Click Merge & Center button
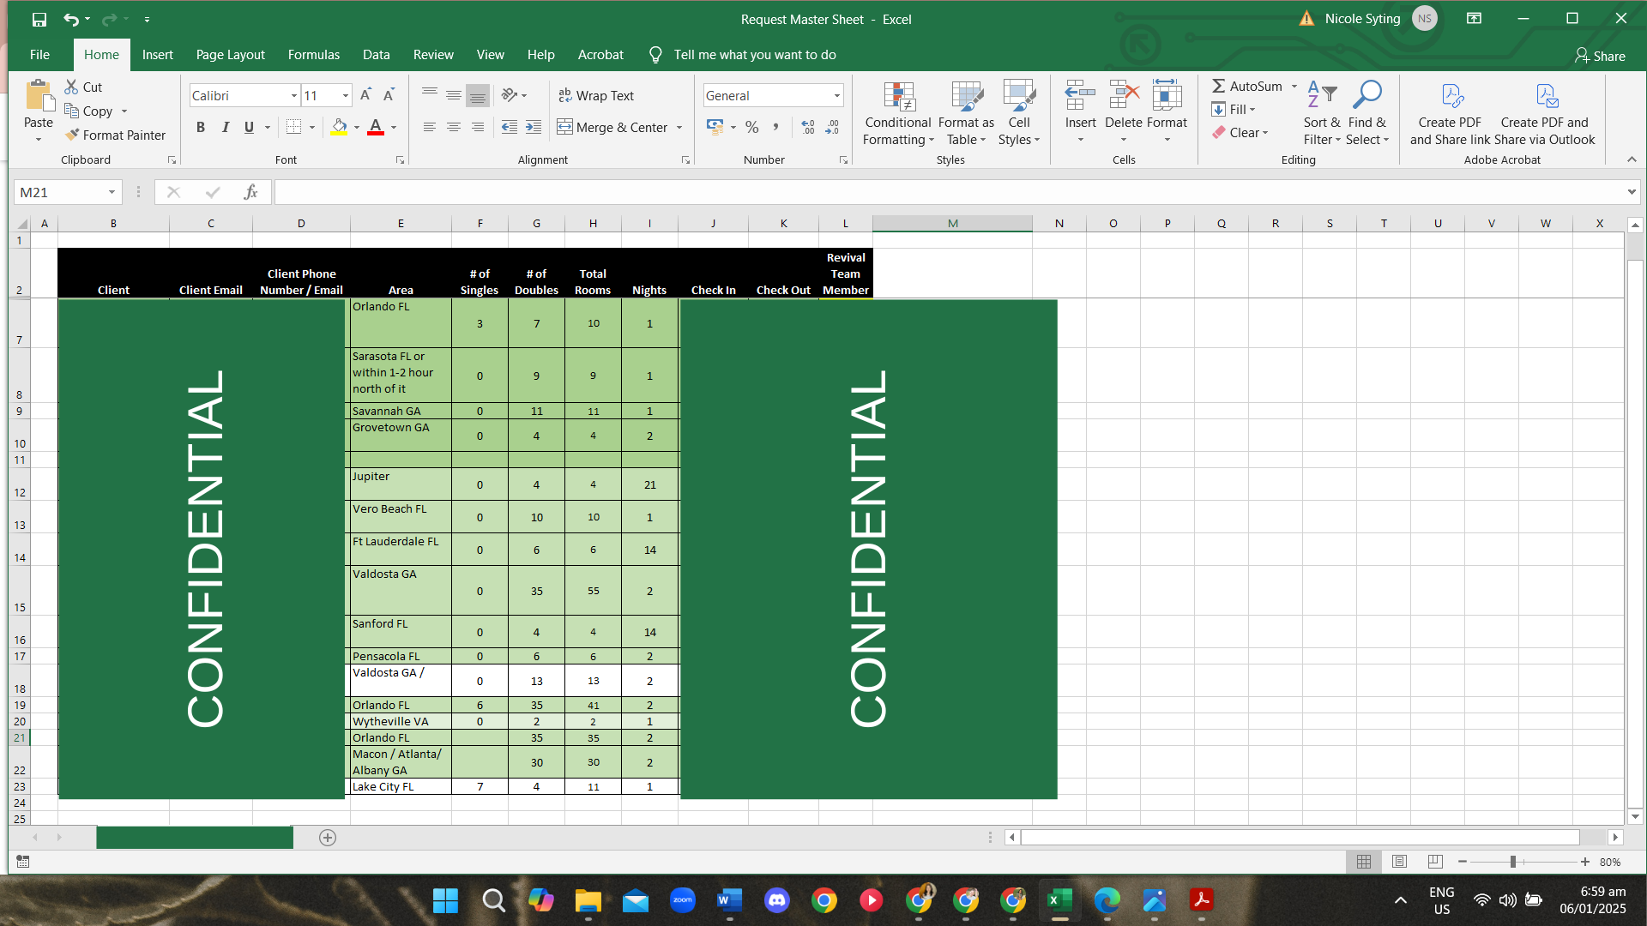 [612, 127]
